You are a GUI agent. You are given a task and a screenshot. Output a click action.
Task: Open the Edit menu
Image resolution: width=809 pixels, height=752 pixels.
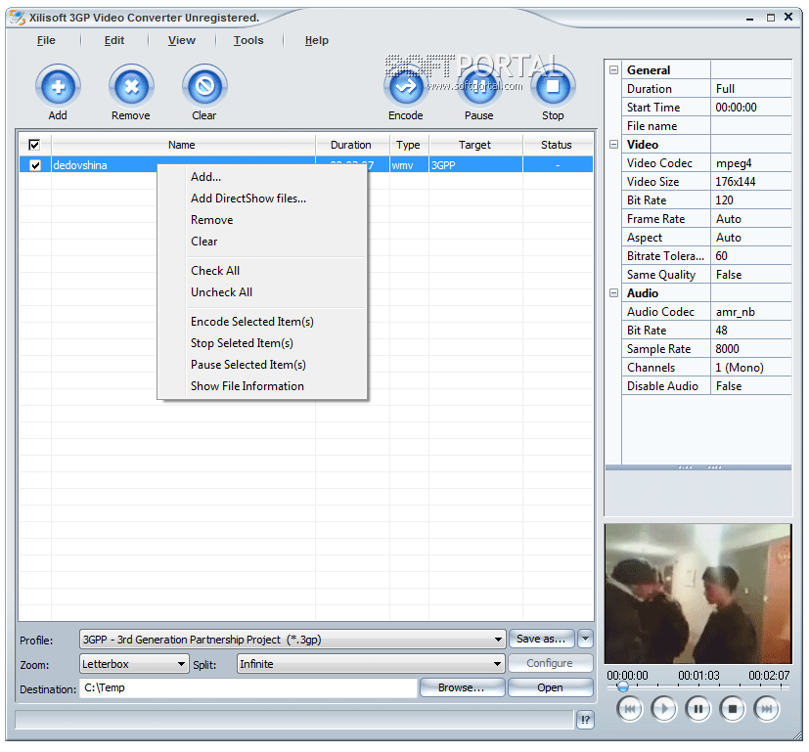(114, 40)
